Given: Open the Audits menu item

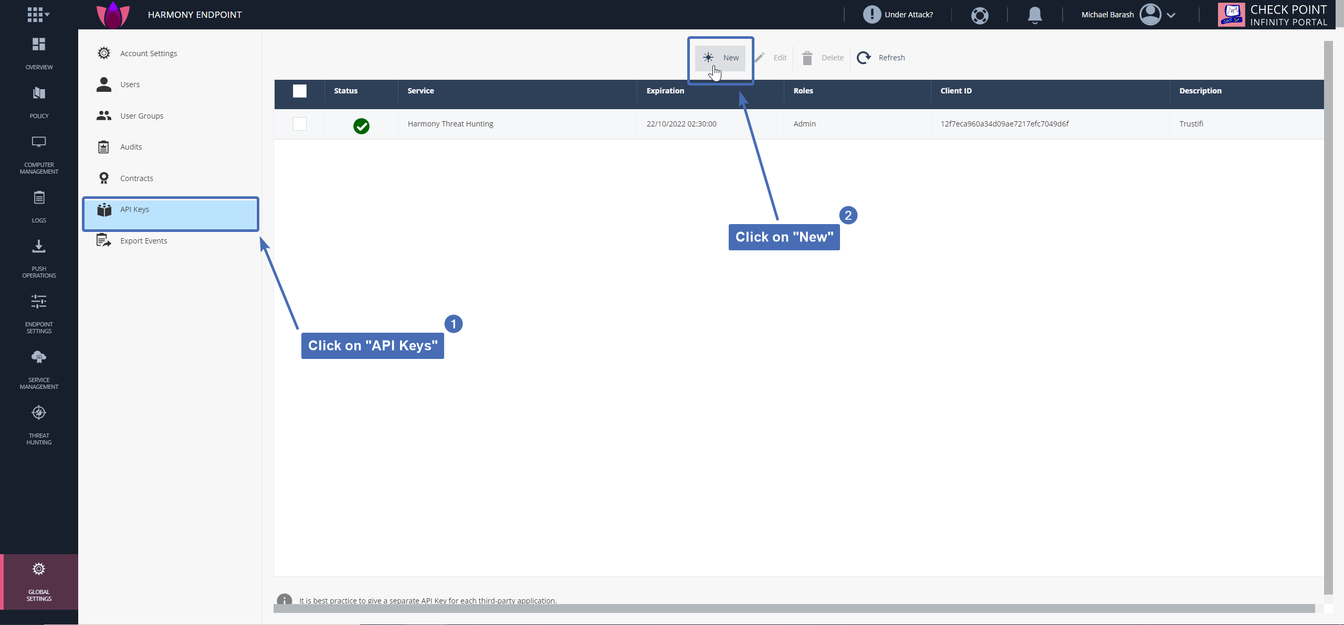Looking at the screenshot, I should [131, 147].
